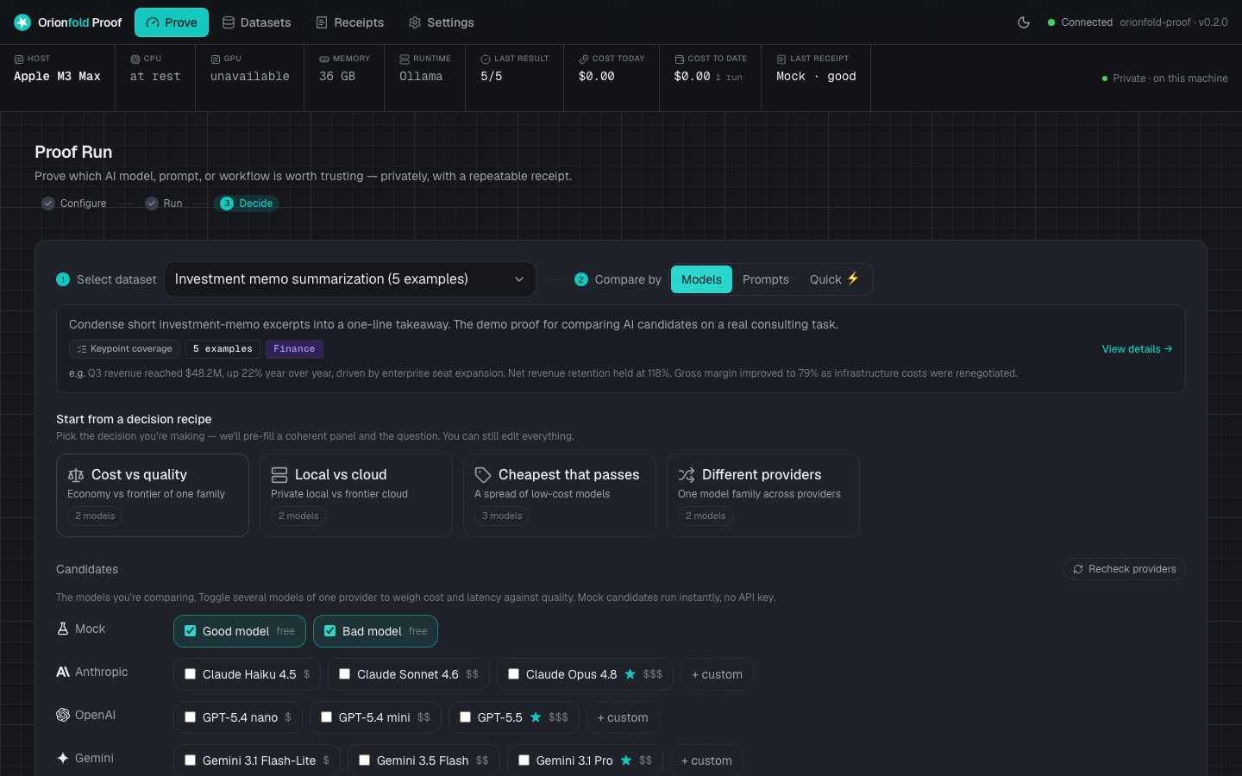Click the Last Receipt icon

pyautogui.click(x=781, y=59)
